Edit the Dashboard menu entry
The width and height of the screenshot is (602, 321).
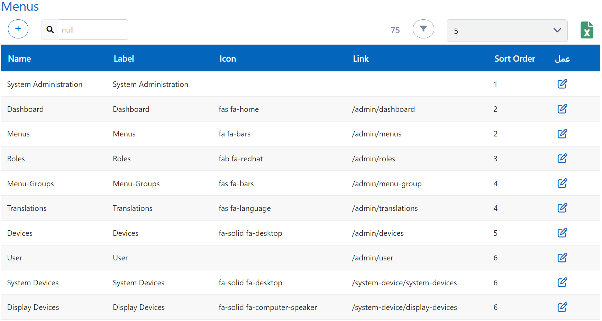tap(562, 109)
